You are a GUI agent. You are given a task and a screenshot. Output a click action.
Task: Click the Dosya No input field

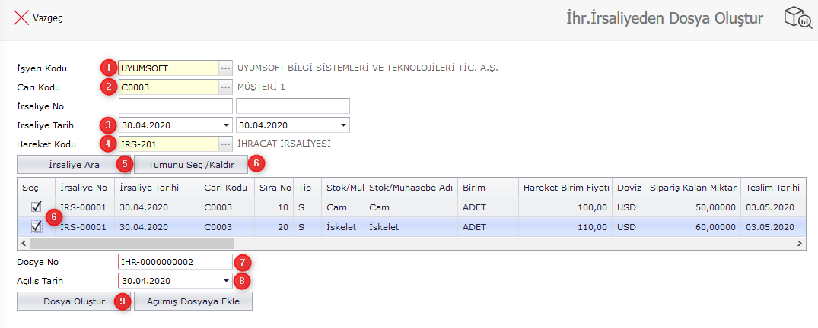click(x=174, y=262)
